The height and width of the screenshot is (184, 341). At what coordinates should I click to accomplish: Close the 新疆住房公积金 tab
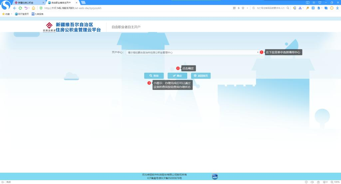pos(43,3)
